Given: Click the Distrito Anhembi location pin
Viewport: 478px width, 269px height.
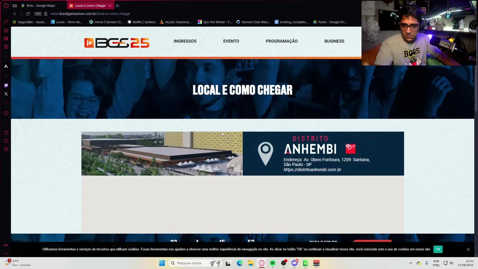Looking at the screenshot, I should [266, 154].
